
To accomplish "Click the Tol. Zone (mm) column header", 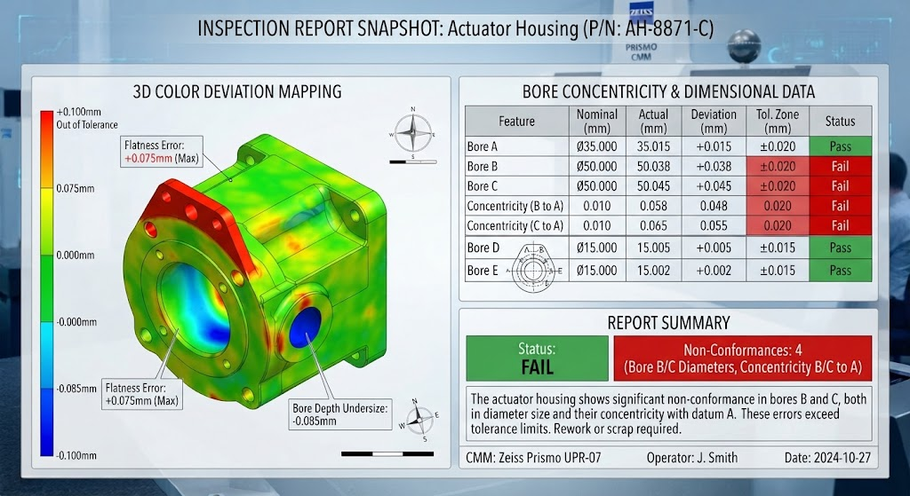I will (778, 121).
